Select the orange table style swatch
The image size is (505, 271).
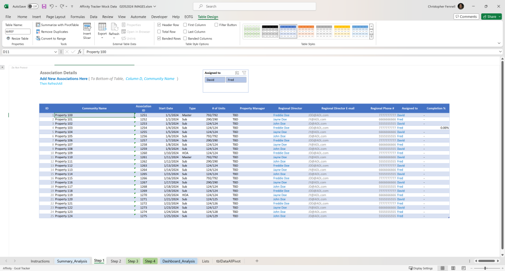[306, 31]
